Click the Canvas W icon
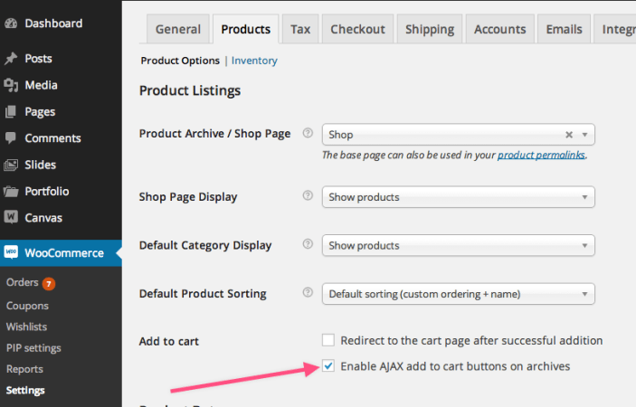636x407 pixels. click(11, 217)
